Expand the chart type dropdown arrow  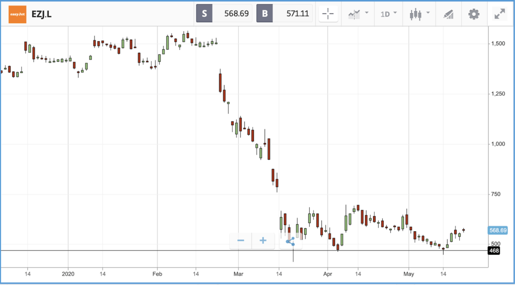428,13
